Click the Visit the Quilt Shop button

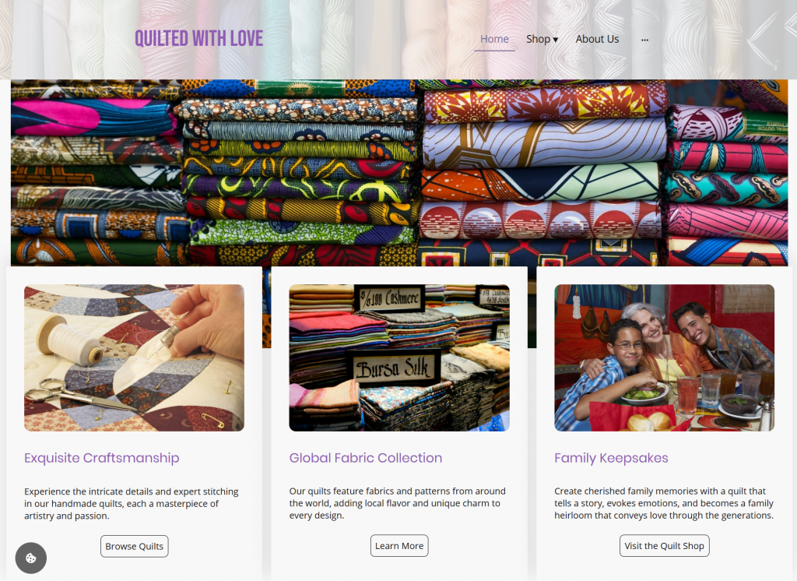tap(664, 545)
